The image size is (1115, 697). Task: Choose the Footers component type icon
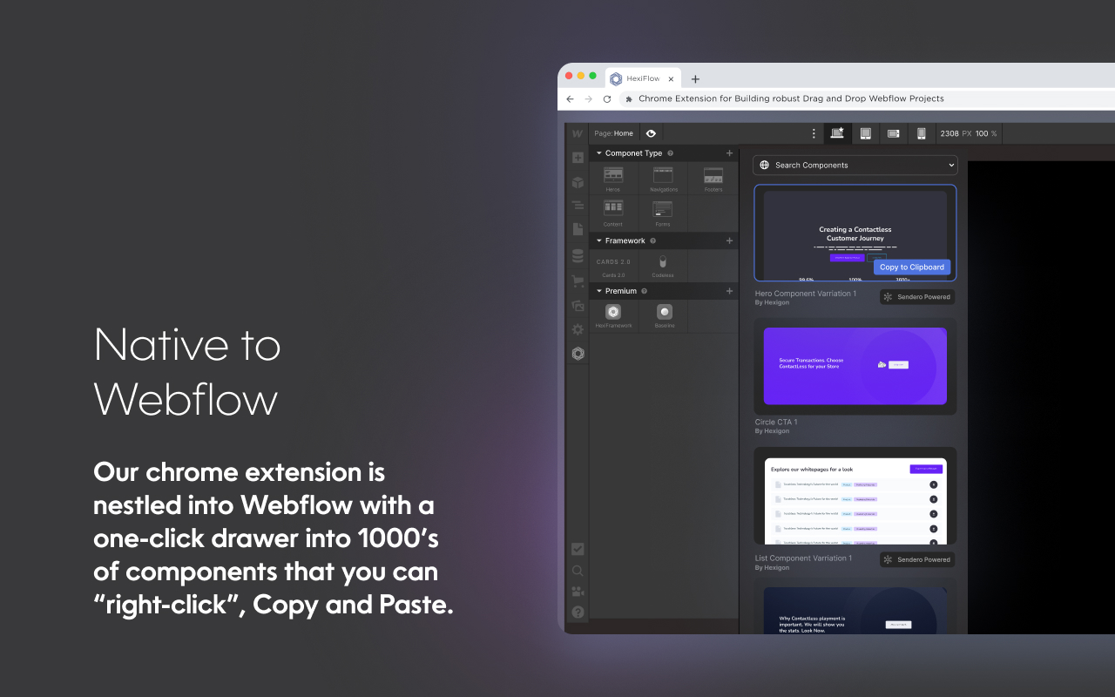(x=713, y=176)
